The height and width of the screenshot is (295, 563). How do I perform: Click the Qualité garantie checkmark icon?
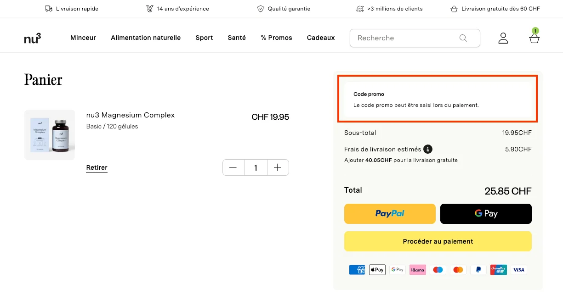point(261,8)
